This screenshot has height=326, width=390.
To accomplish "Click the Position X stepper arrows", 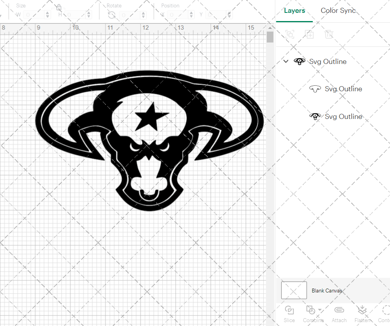I will [191, 15].
